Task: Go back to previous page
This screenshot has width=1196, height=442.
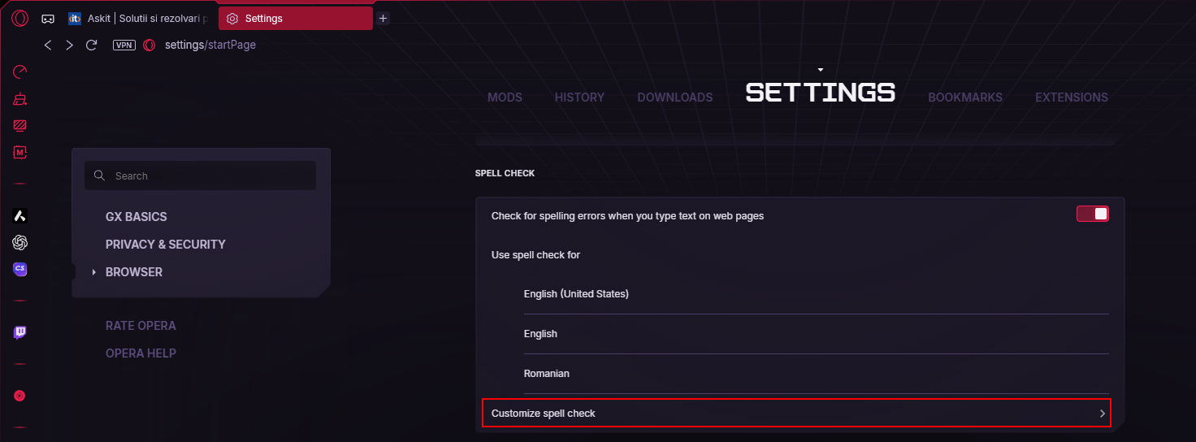Action: [x=48, y=45]
